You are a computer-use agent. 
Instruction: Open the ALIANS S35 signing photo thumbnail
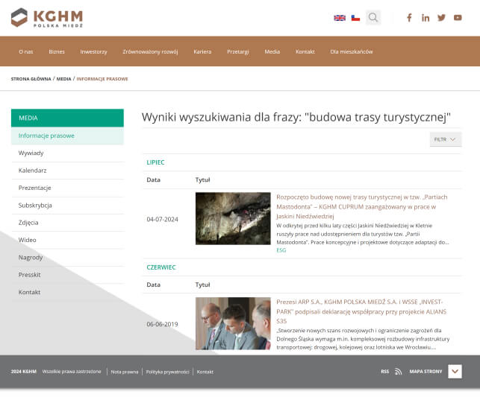[x=233, y=323]
